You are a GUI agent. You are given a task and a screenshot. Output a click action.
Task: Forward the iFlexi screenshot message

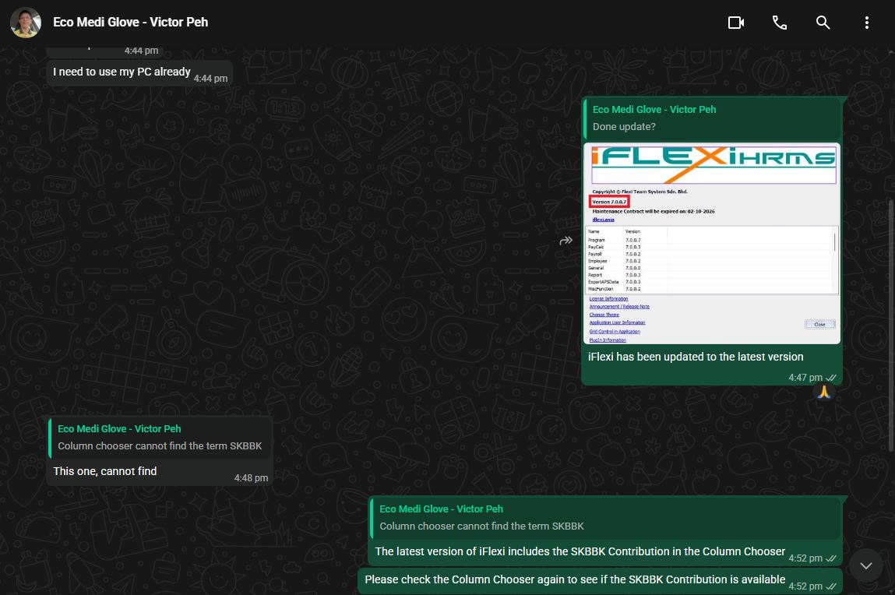566,241
